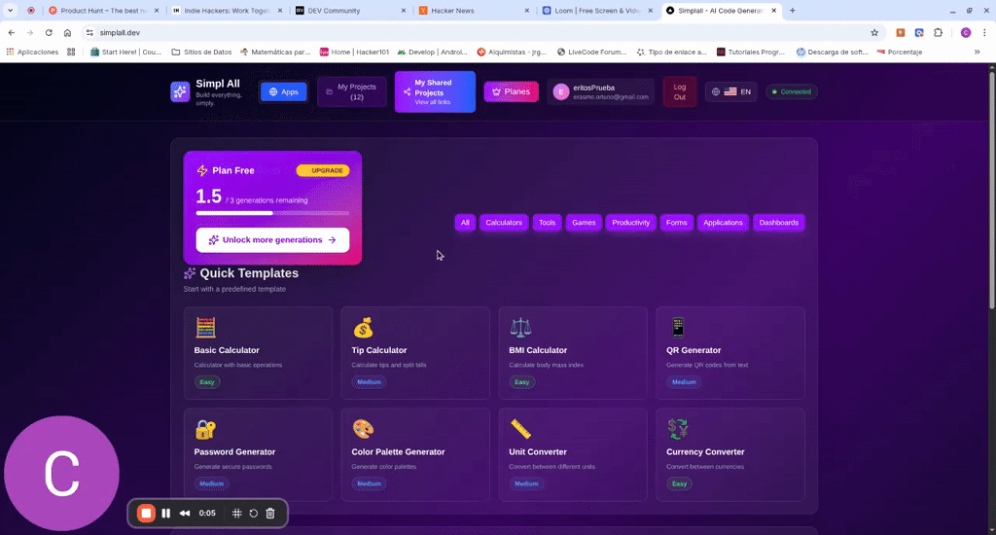996x535 pixels.
Task: Open the Currency Converter exchange icon
Action: [678, 430]
